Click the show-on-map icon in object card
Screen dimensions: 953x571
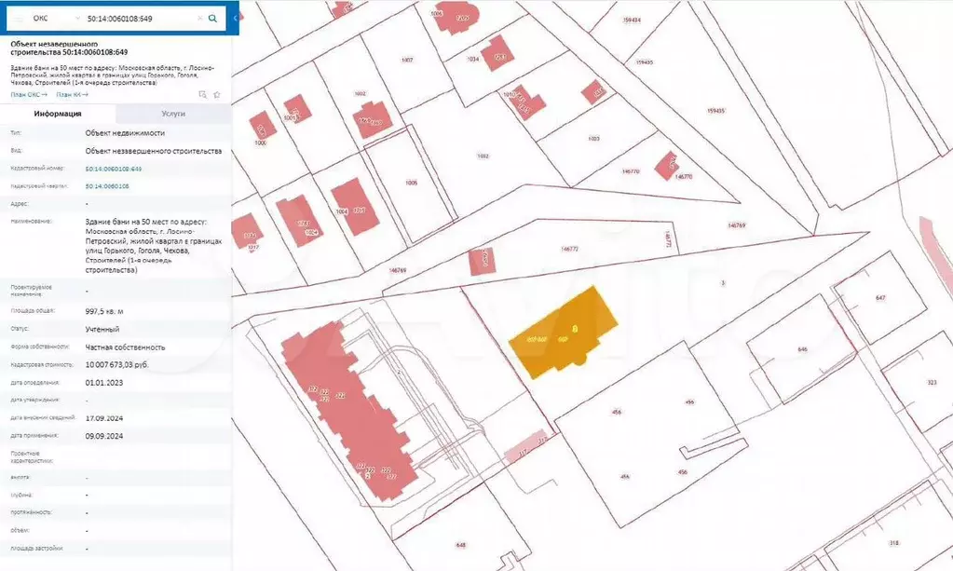[x=202, y=95]
